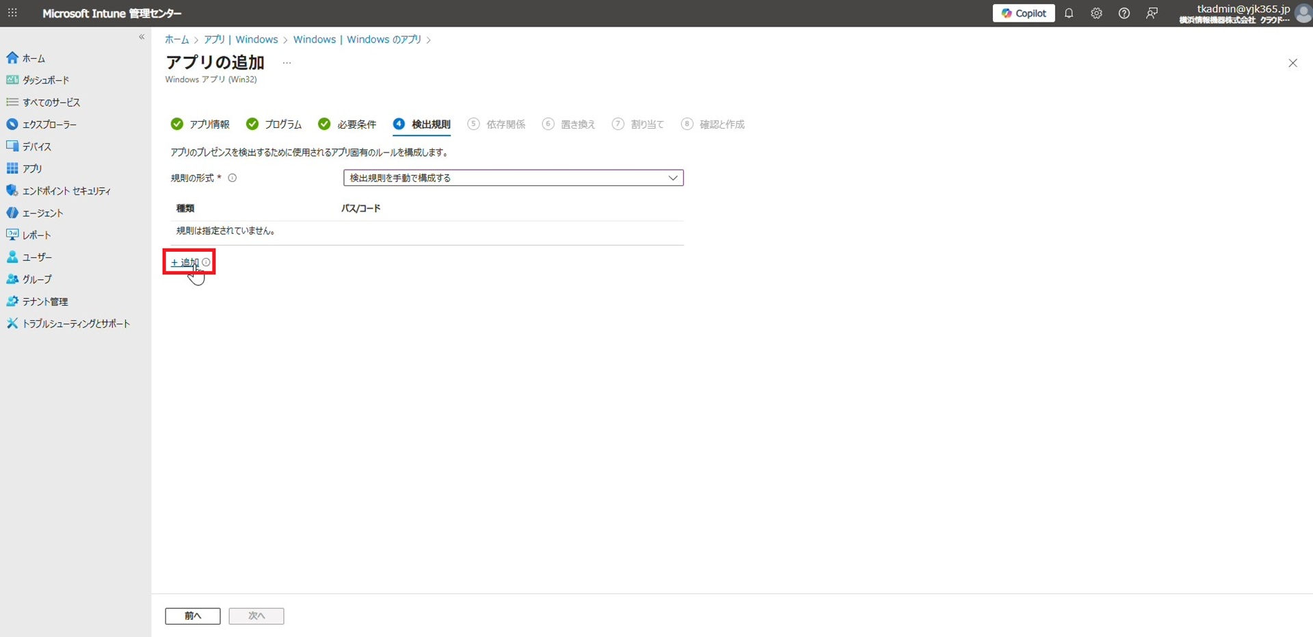1313x637 pixels.
Task: Click info icon next to 規則の形式
Action: click(233, 178)
